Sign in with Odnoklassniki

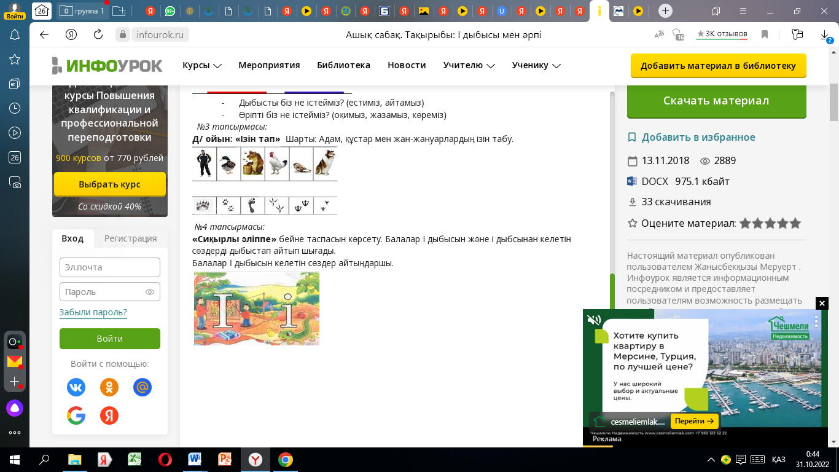click(x=109, y=387)
